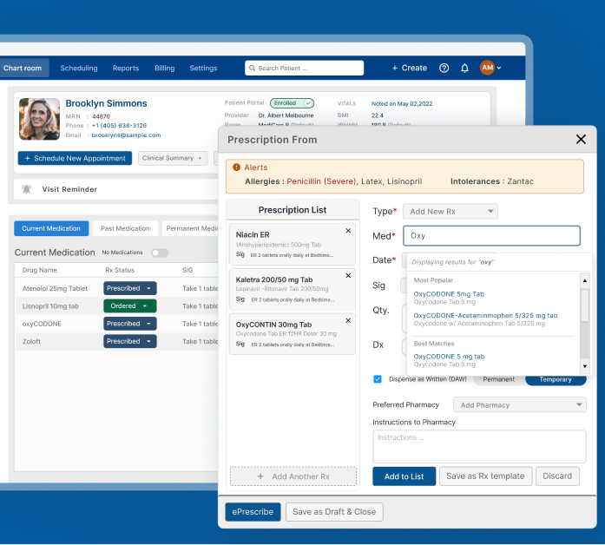
Task: Open the Scheduling menu
Action: tap(79, 68)
